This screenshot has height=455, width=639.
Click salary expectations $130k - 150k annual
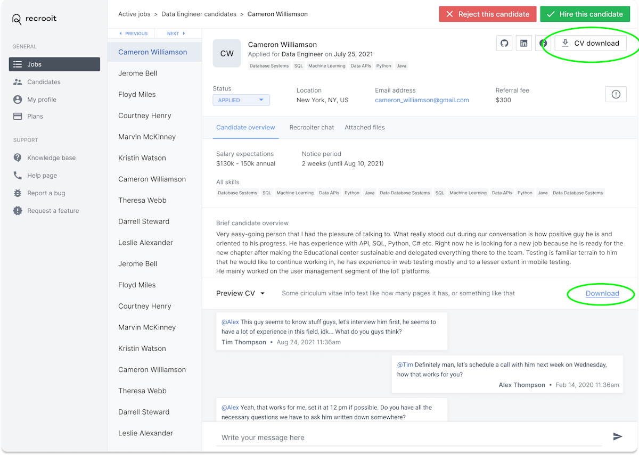click(245, 163)
